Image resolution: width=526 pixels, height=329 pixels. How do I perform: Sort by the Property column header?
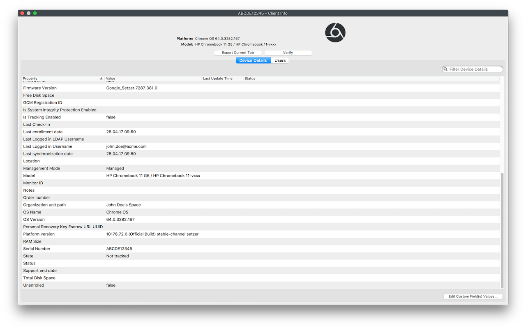[63, 79]
